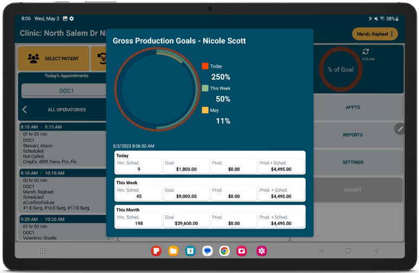Open the Messages chat bubble app

207,251
